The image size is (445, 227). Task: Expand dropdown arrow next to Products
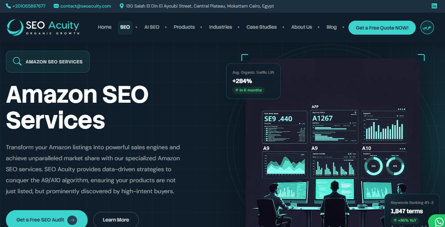click(x=201, y=27)
